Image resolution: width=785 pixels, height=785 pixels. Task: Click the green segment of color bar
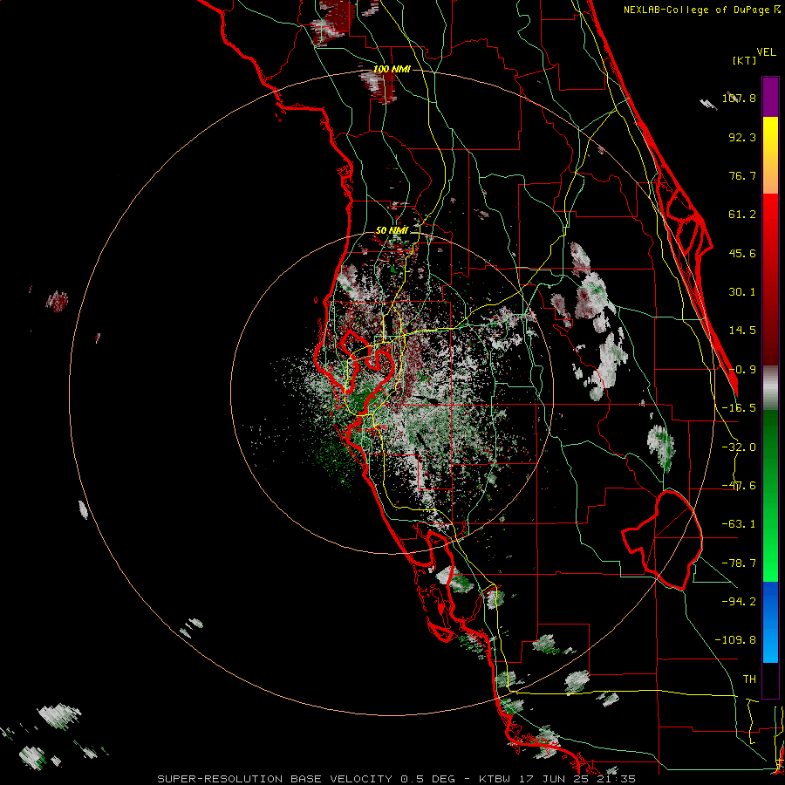click(x=770, y=495)
